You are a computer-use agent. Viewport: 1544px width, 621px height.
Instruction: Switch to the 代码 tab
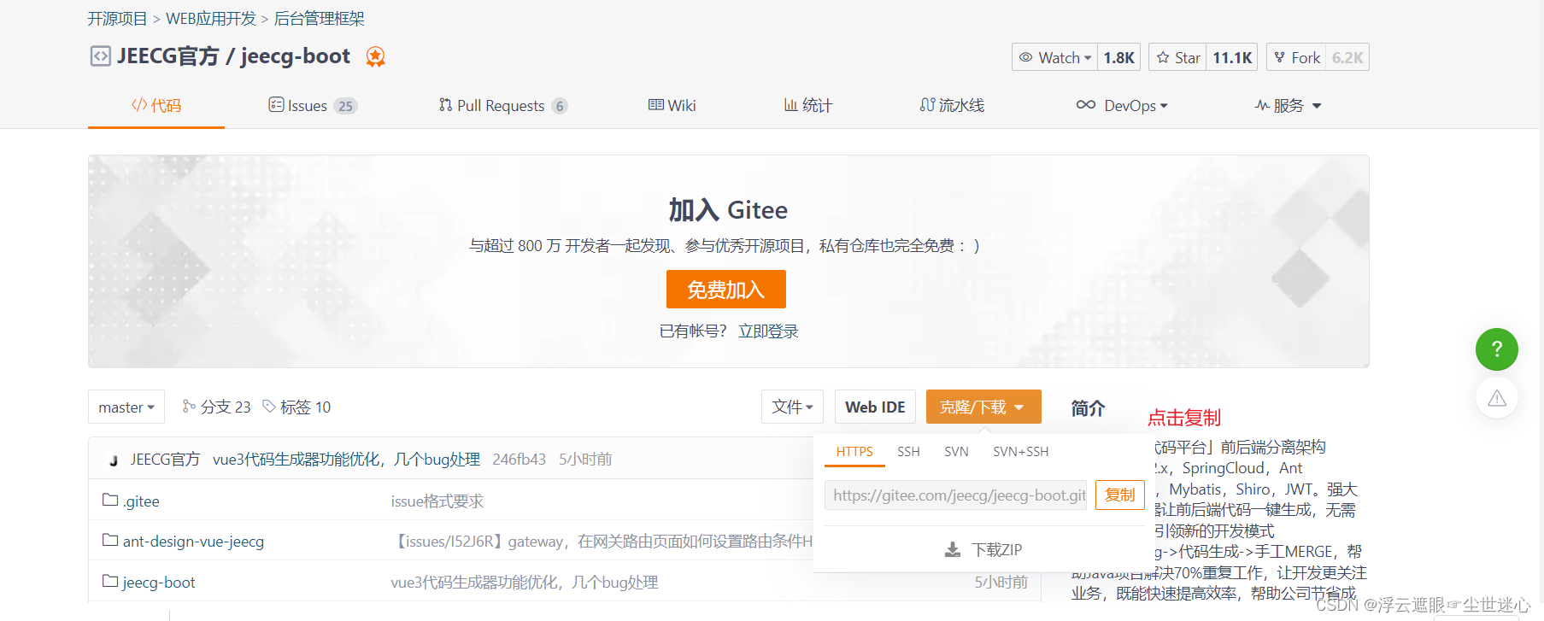coord(156,105)
